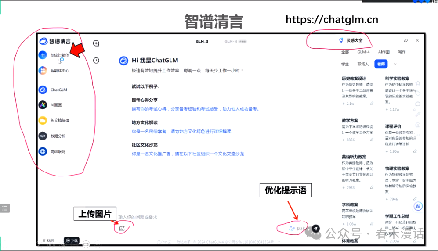Switch to the GLM-4 model tab
The height and width of the screenshot is (251, 438).
coord(235,42)
